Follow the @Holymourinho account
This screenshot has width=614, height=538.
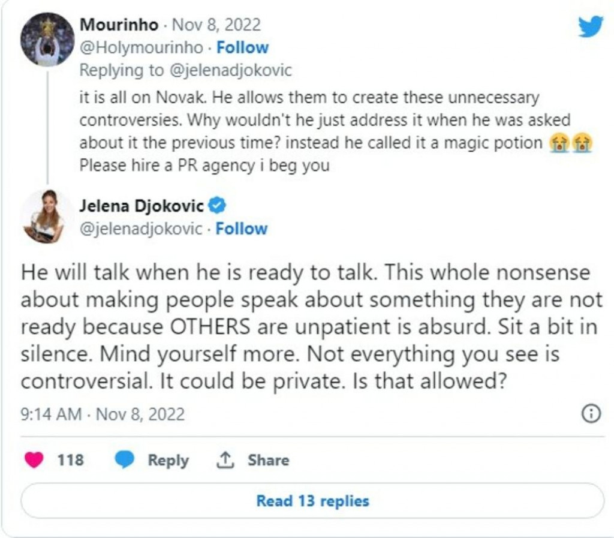click(242, 47)
